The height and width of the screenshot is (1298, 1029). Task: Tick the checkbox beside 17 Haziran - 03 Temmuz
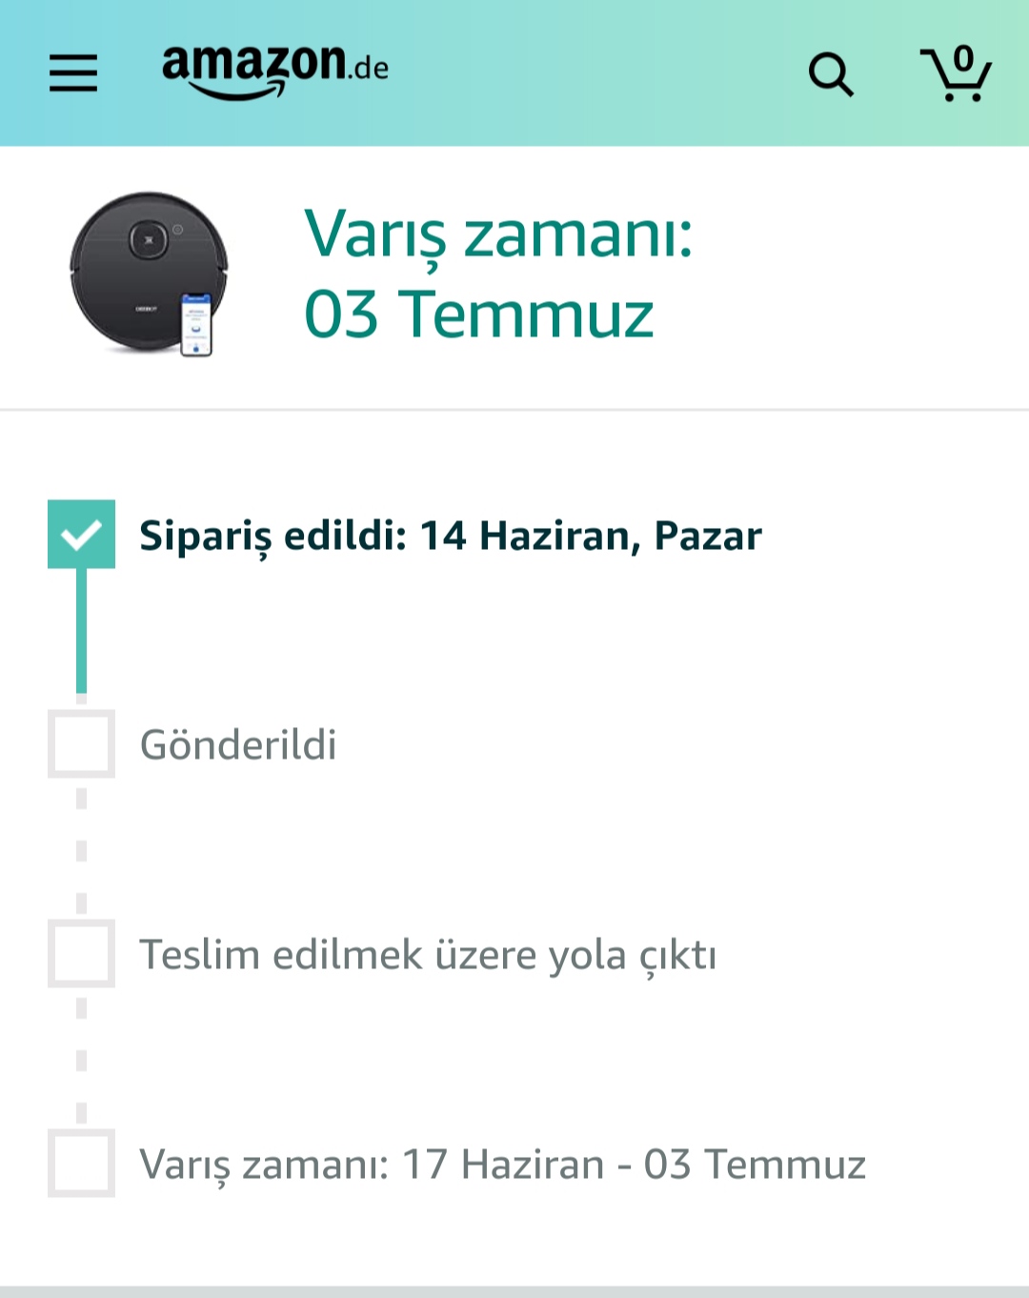[82, 1163]
